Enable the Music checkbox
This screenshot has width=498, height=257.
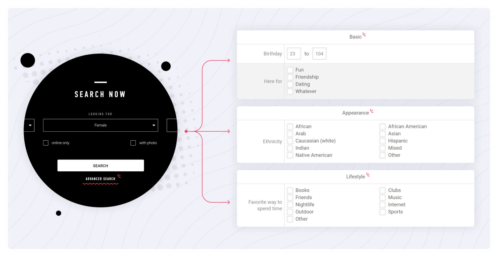point(383,198)
